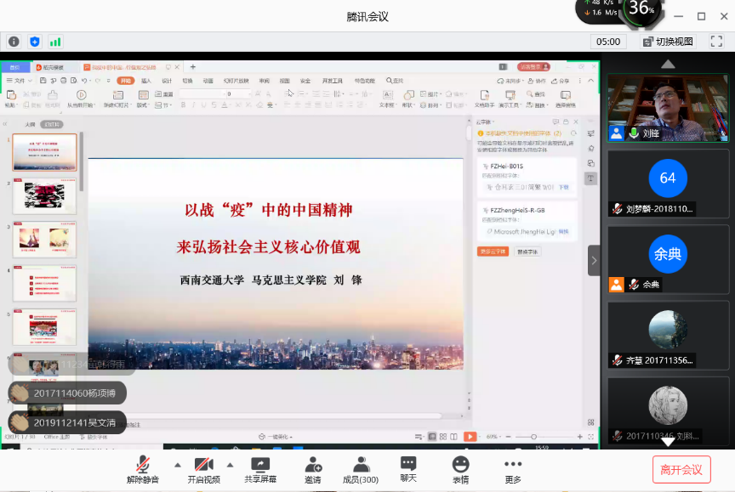Enter fullscreen mode icon
Image resolution: width=735 pixels, height=492 pixels.
coord(716,41)
